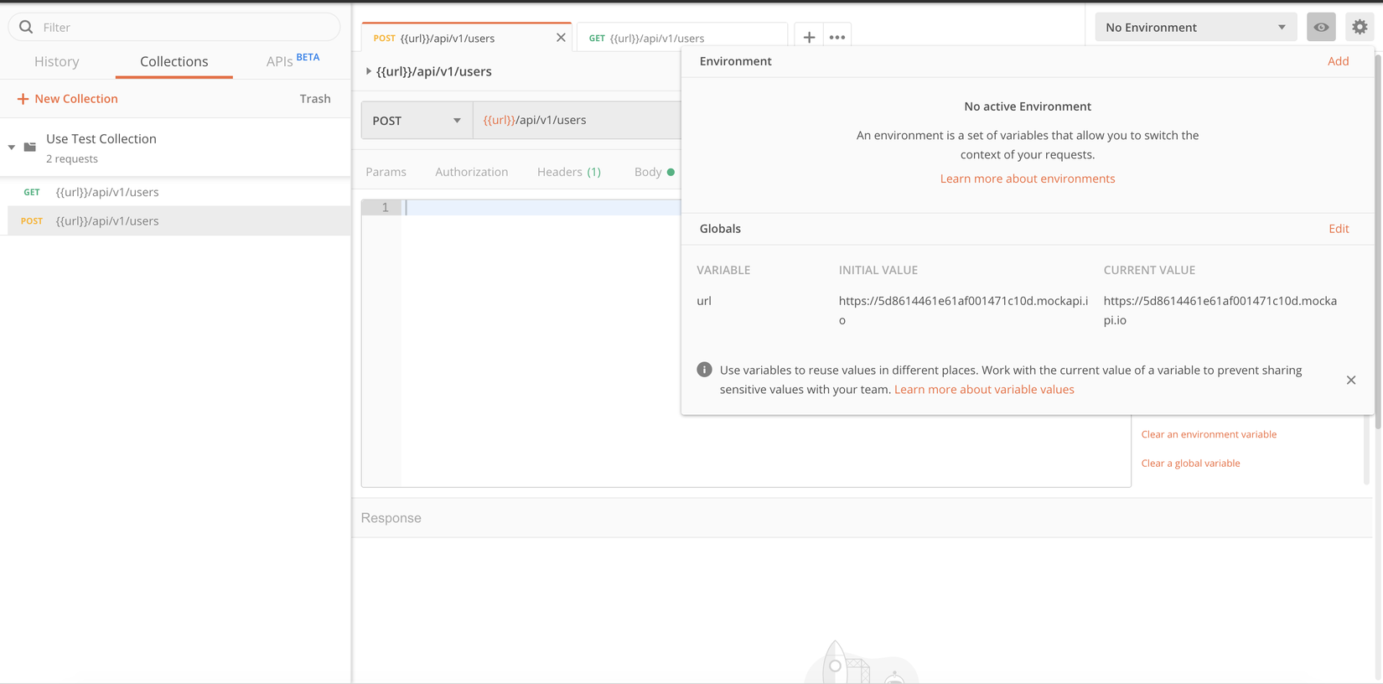Click the search magnifier icon in sidebar
The image size is (1383, 684).
click(x=26, y=27)
